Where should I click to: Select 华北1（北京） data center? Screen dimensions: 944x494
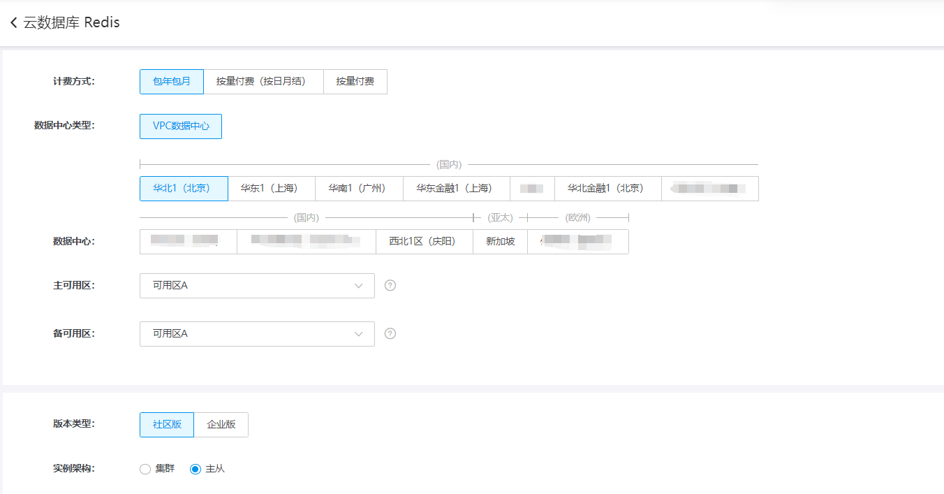coord(184,188)
